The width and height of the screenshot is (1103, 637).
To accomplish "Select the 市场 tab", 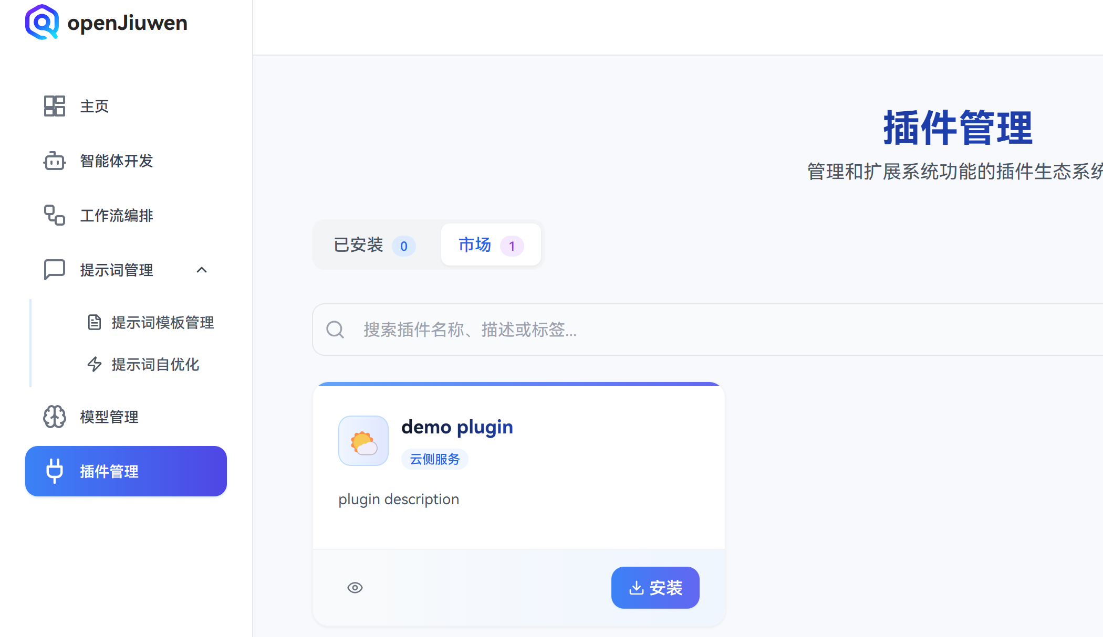I will 490,245.
